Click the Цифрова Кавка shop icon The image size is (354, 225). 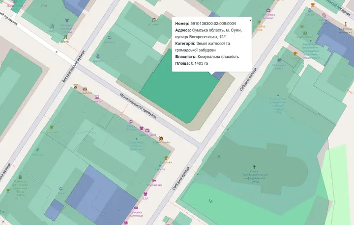coord(279,60)
